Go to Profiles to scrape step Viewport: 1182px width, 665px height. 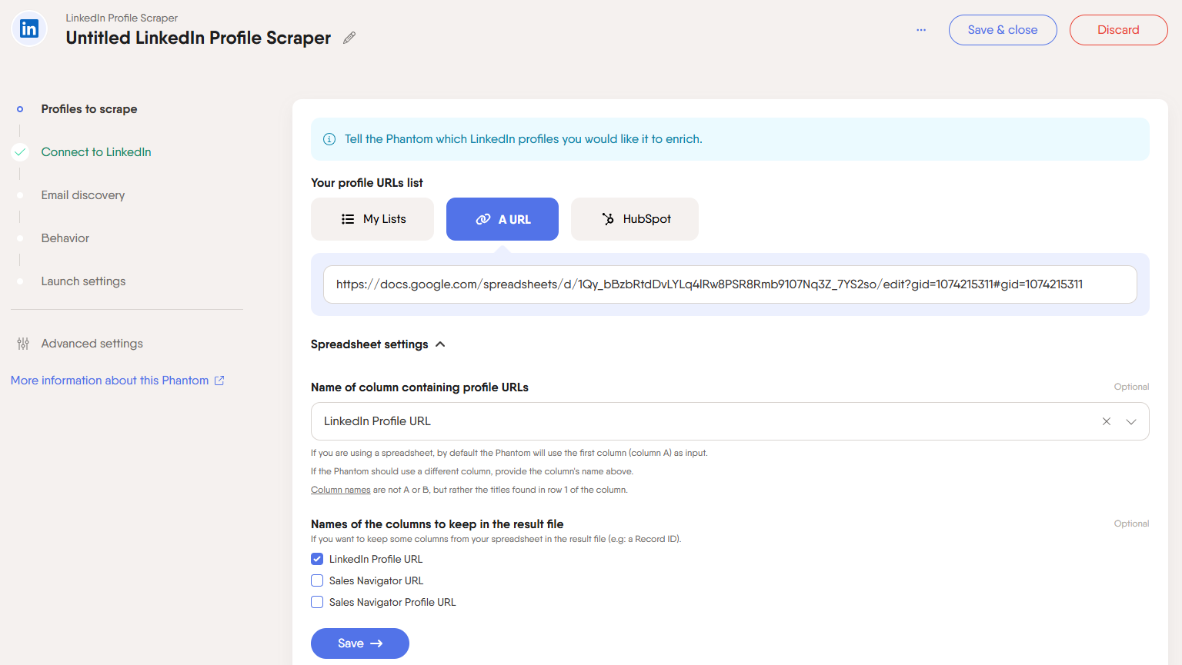pyautogui.click(x=89, y=109)
